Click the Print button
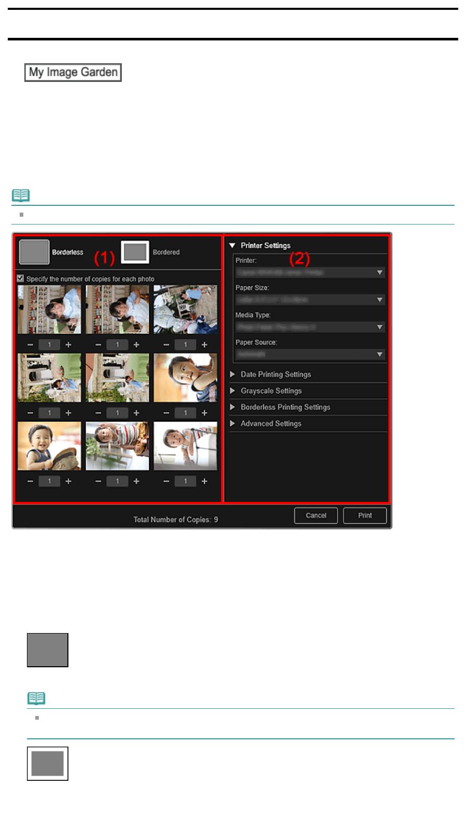Viewport: 466px width, 814px height. tap(365, 515)
